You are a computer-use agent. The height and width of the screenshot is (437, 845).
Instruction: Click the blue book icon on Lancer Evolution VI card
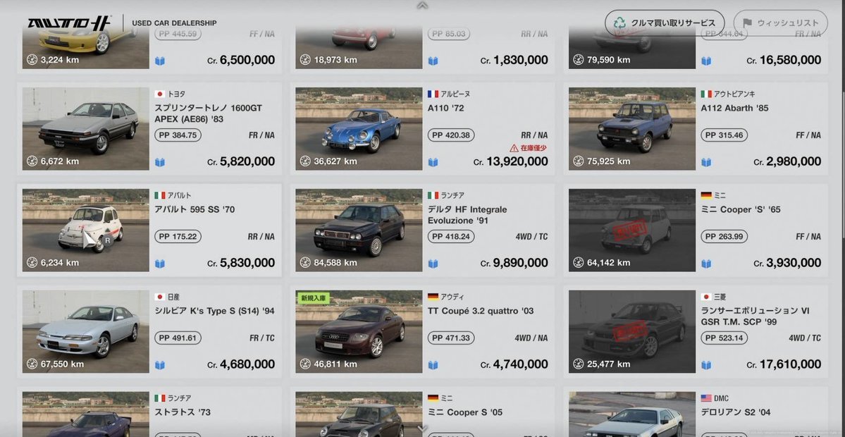(x=706, y=365)
